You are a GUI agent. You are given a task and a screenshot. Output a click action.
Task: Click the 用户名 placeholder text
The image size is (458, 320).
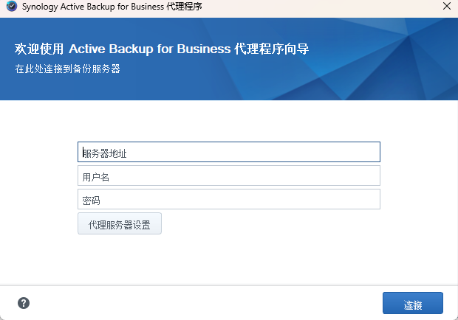pos(96,177)
